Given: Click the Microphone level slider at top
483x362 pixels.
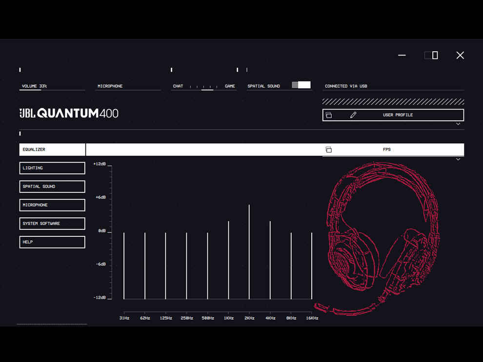Looking at the screenshot, I should tap(128, 90).
